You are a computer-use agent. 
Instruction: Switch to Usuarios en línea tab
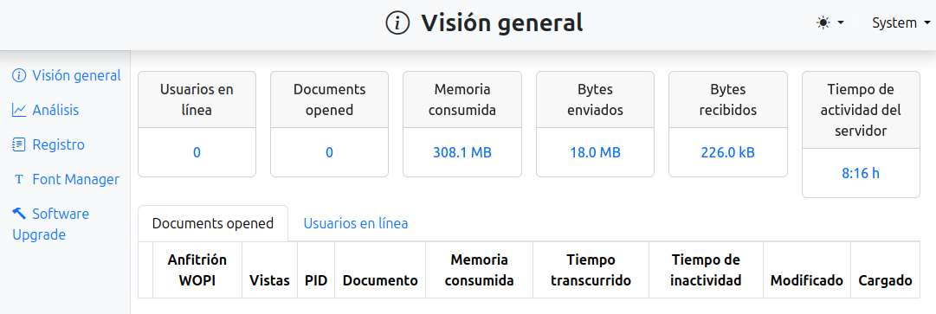(x=356, y=223)
